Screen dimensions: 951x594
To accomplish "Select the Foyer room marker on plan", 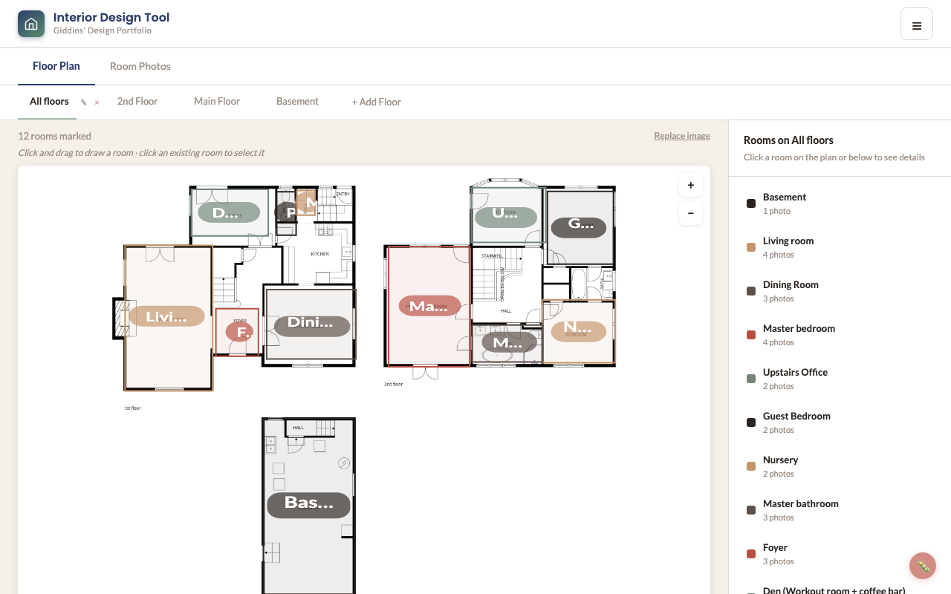I will (x=240, y=332).
